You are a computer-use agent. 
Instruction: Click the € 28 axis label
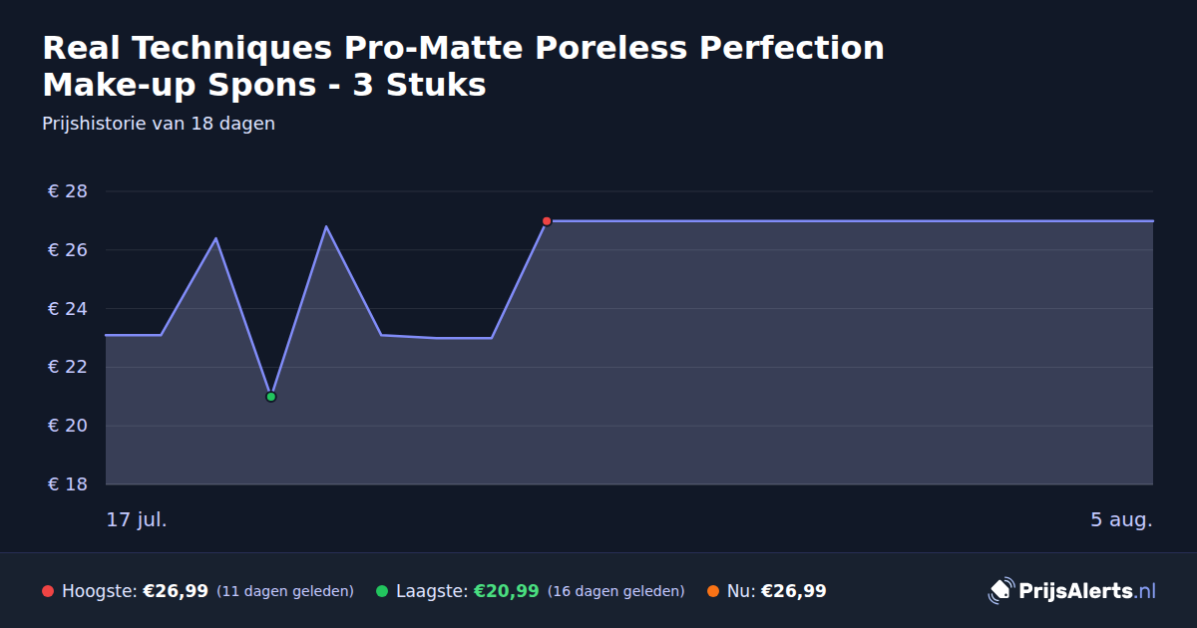[x=68, y=191]
